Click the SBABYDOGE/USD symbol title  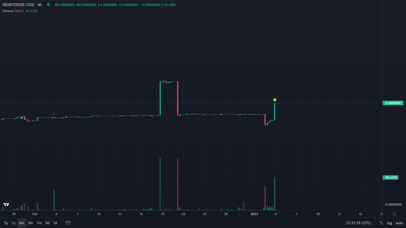pos(18,5)
